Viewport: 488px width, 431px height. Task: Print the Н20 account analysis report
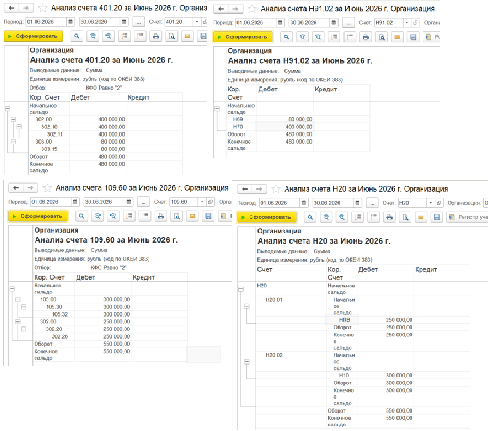[389, 217]
